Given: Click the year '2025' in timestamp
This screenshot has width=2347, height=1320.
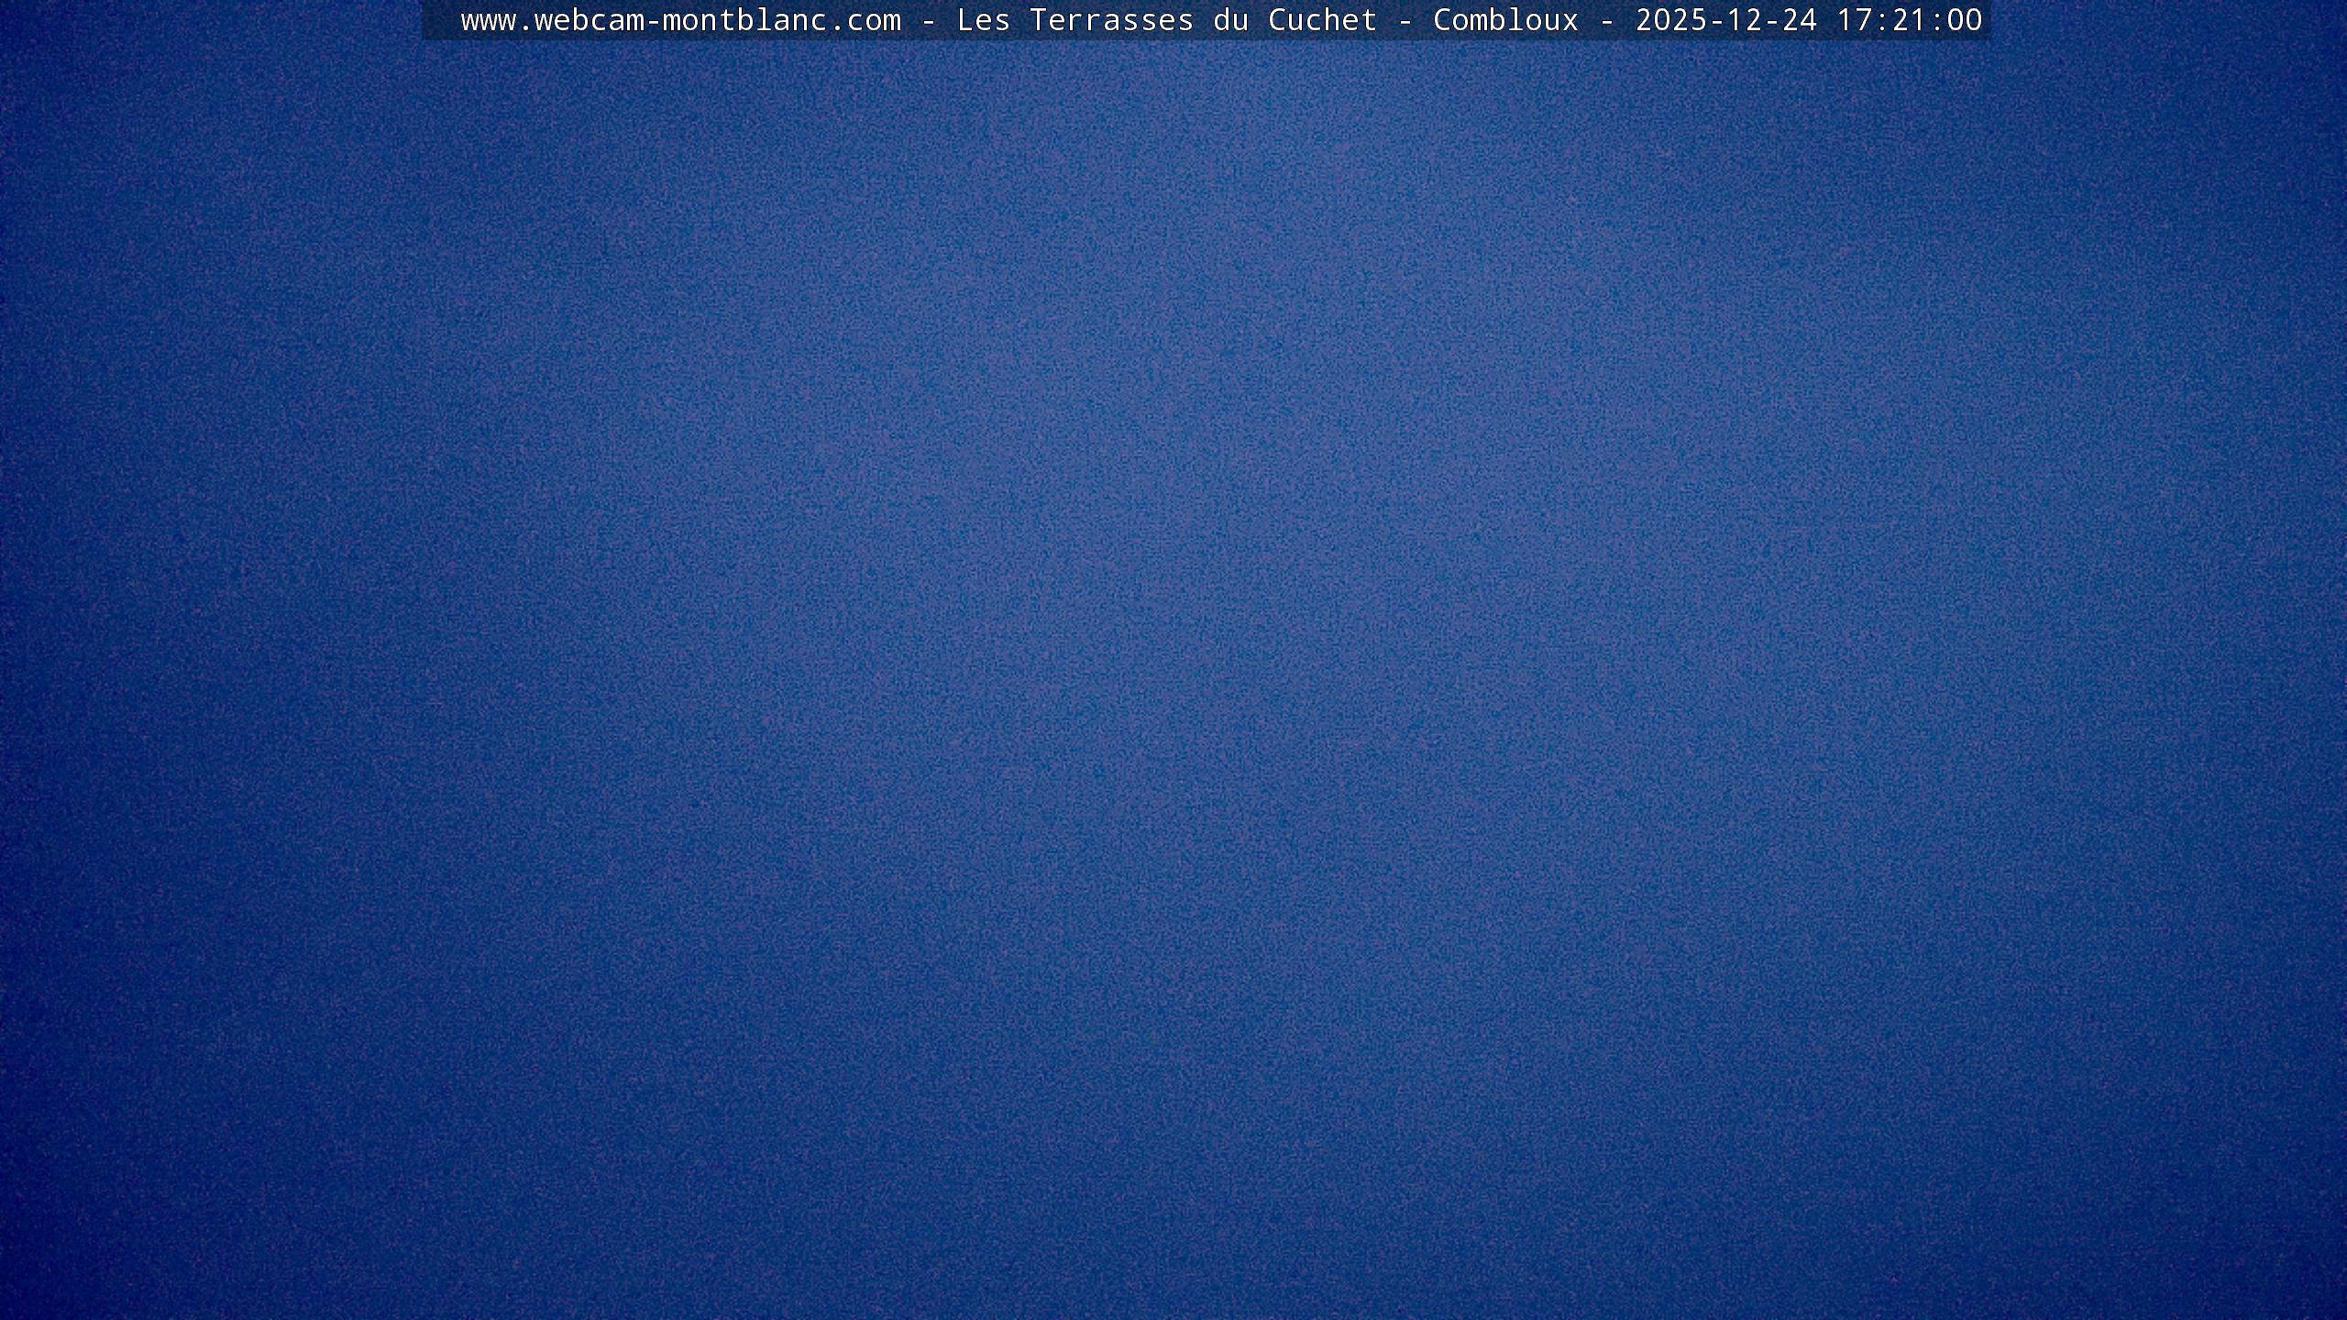Looking at the screenshot, I should 1670,20.
